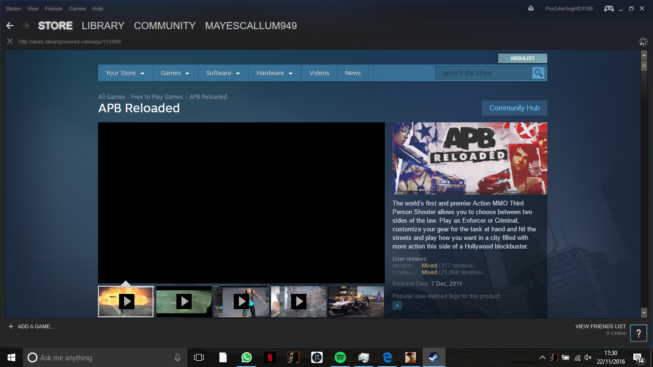Go forward with the right arrow icon
This screenshot has height=367, width=653.
point(25,25)
